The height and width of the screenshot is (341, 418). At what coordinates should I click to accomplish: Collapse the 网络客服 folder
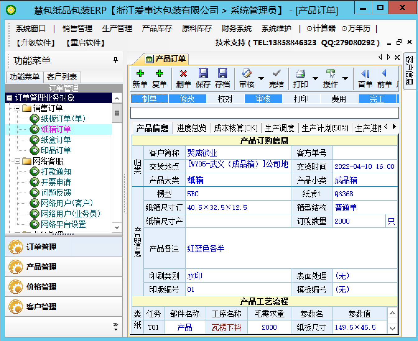17,161
